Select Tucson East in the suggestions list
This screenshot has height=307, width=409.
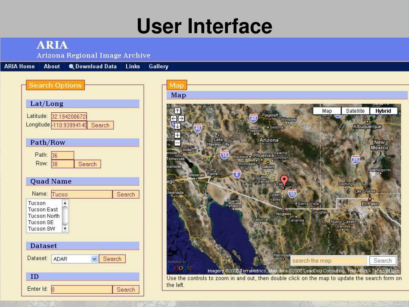(43, 209)
